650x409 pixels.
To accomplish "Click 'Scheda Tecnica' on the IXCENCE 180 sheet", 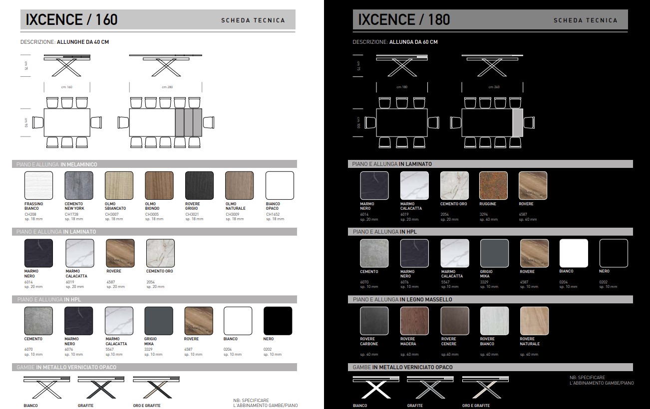I will coord(585,20).
